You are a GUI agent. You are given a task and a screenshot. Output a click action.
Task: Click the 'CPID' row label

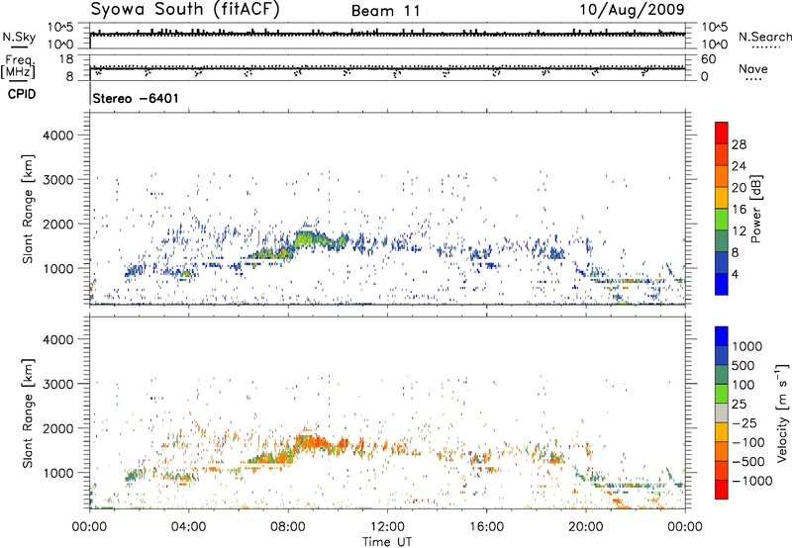[22, 94]
